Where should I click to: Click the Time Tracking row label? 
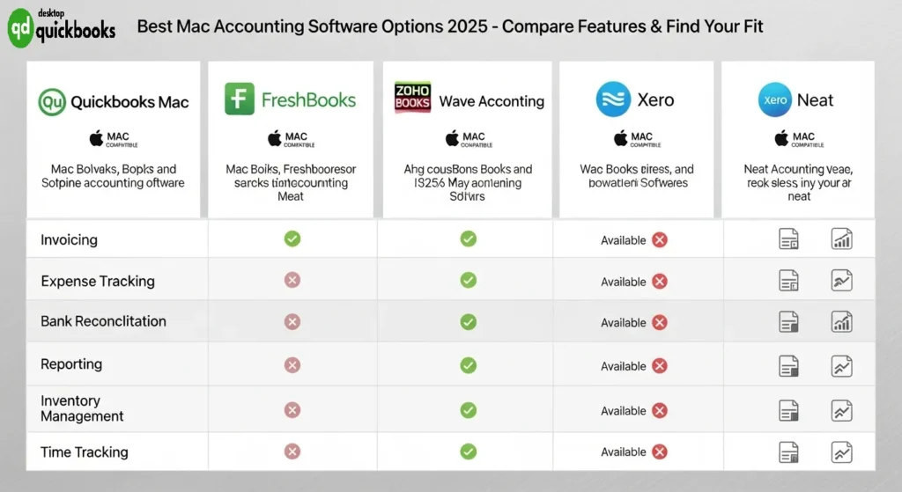84,452
